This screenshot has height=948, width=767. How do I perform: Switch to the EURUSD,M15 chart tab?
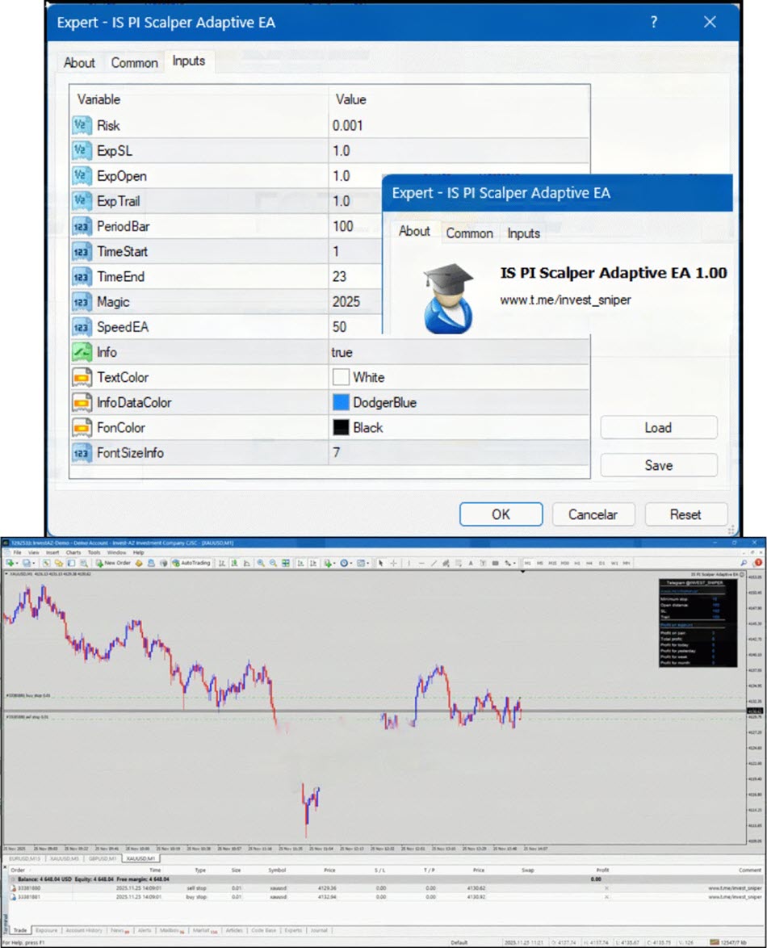(x=25, y=858)
